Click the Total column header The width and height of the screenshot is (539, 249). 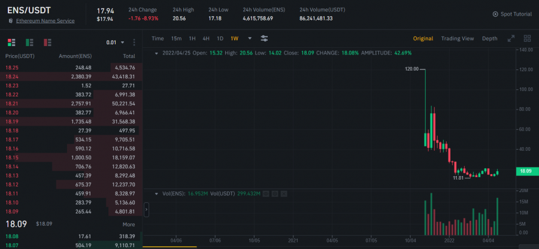[129, 56]
